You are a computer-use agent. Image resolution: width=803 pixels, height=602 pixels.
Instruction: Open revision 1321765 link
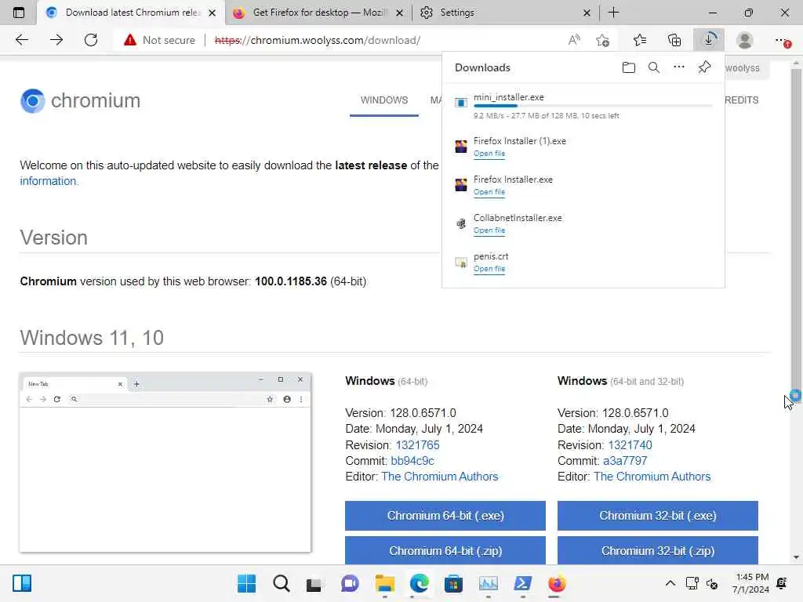(417, 445)
